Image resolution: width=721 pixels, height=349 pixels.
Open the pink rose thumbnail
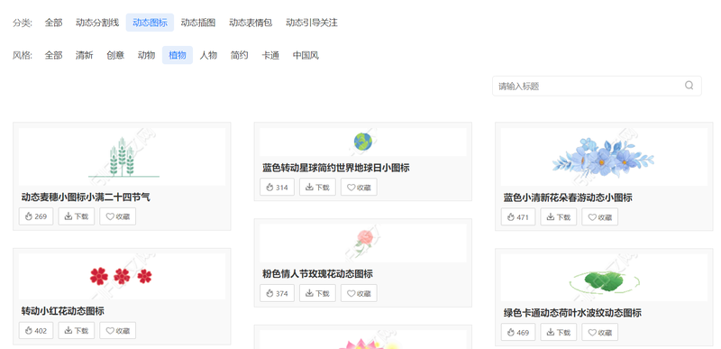363,243
